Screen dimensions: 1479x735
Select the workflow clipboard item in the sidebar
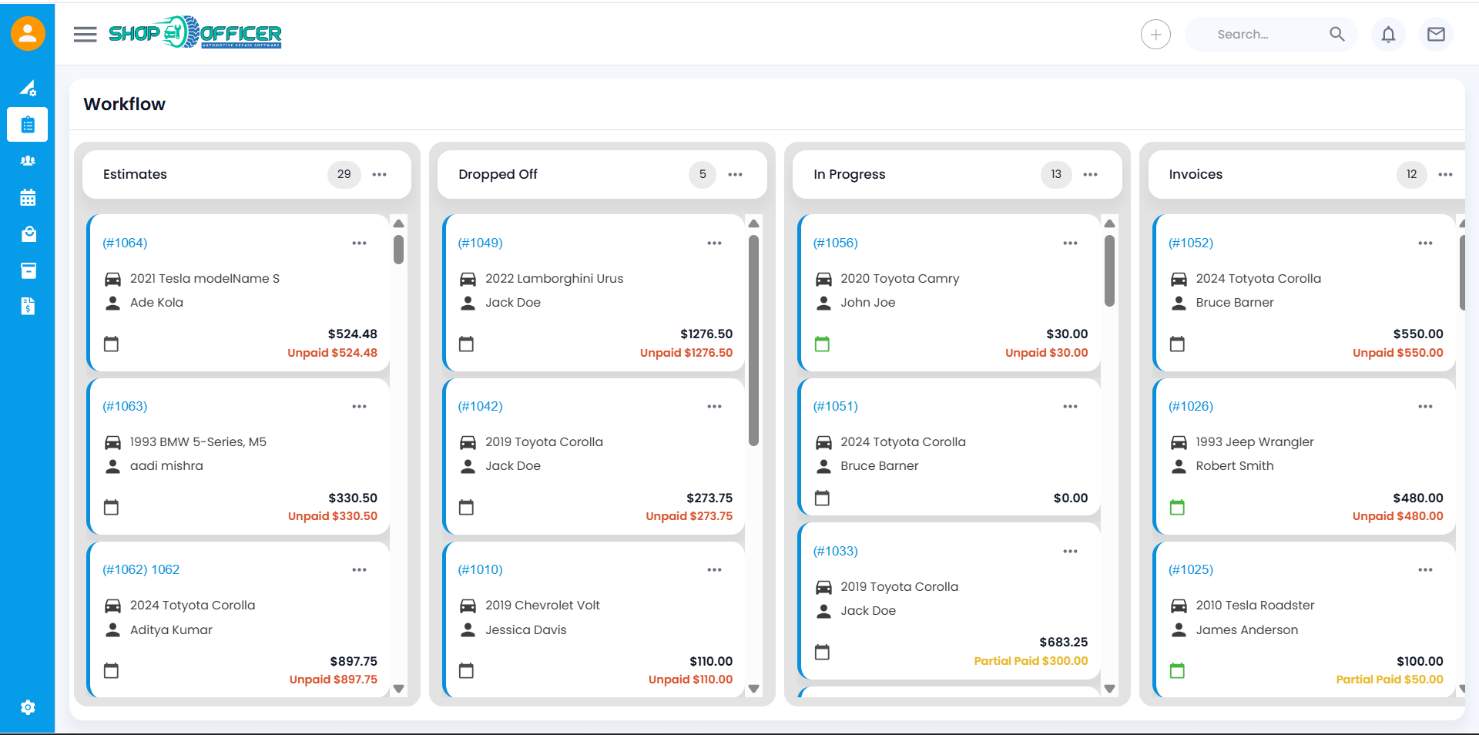pos(28,125)
